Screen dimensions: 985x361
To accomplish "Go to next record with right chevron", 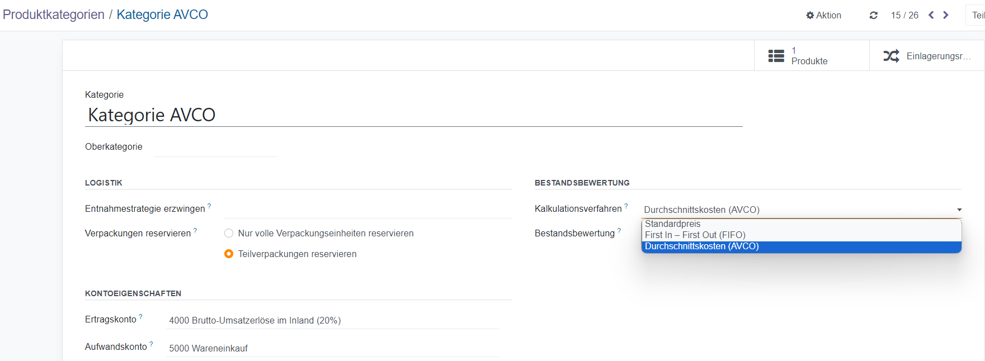I will point(946,15).
